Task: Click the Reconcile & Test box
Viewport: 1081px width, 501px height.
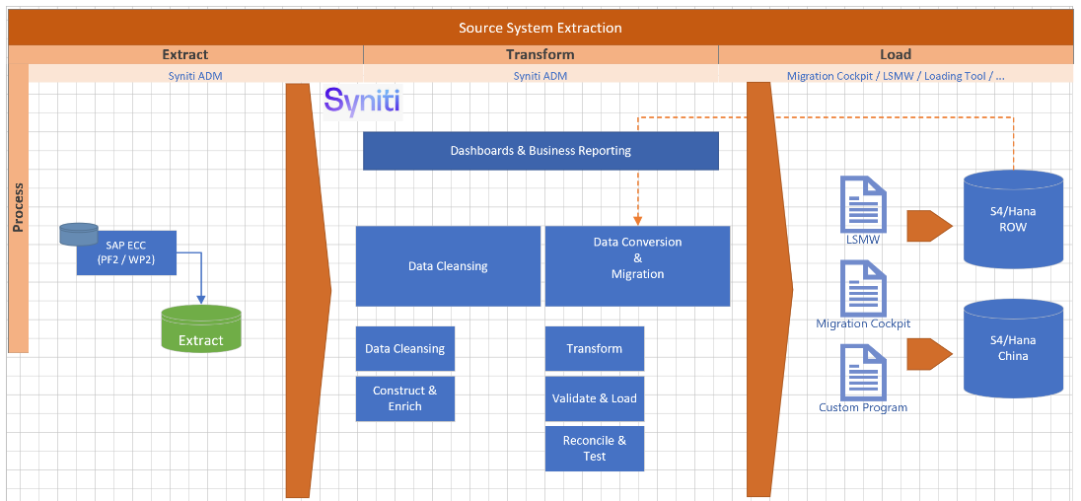Action: (594, 448)
